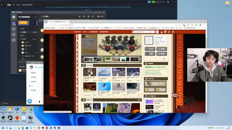
Task: Open the Kaiheila home logo icon
Action: tap(14, 17)
